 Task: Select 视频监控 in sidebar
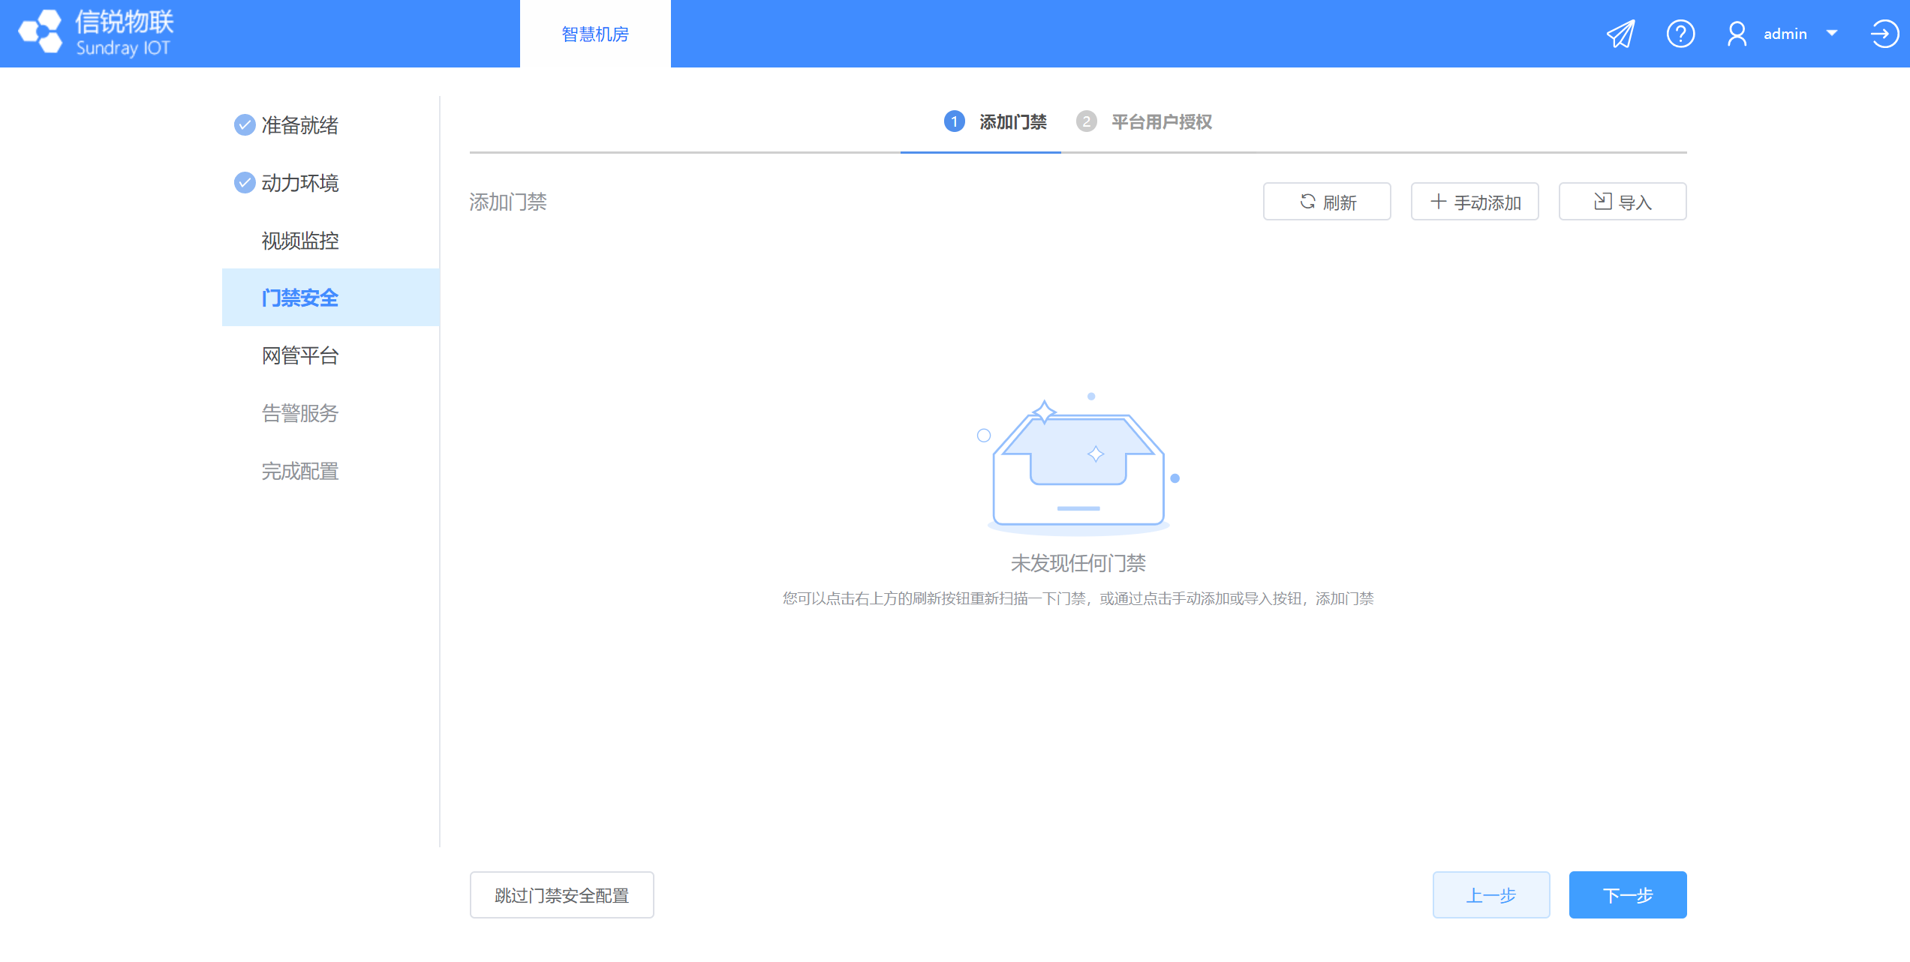tap(300, 241)
